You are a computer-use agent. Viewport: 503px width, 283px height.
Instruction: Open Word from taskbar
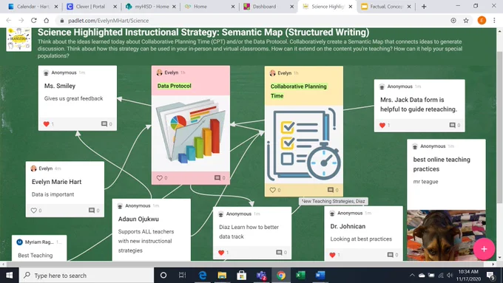(320, 276)
